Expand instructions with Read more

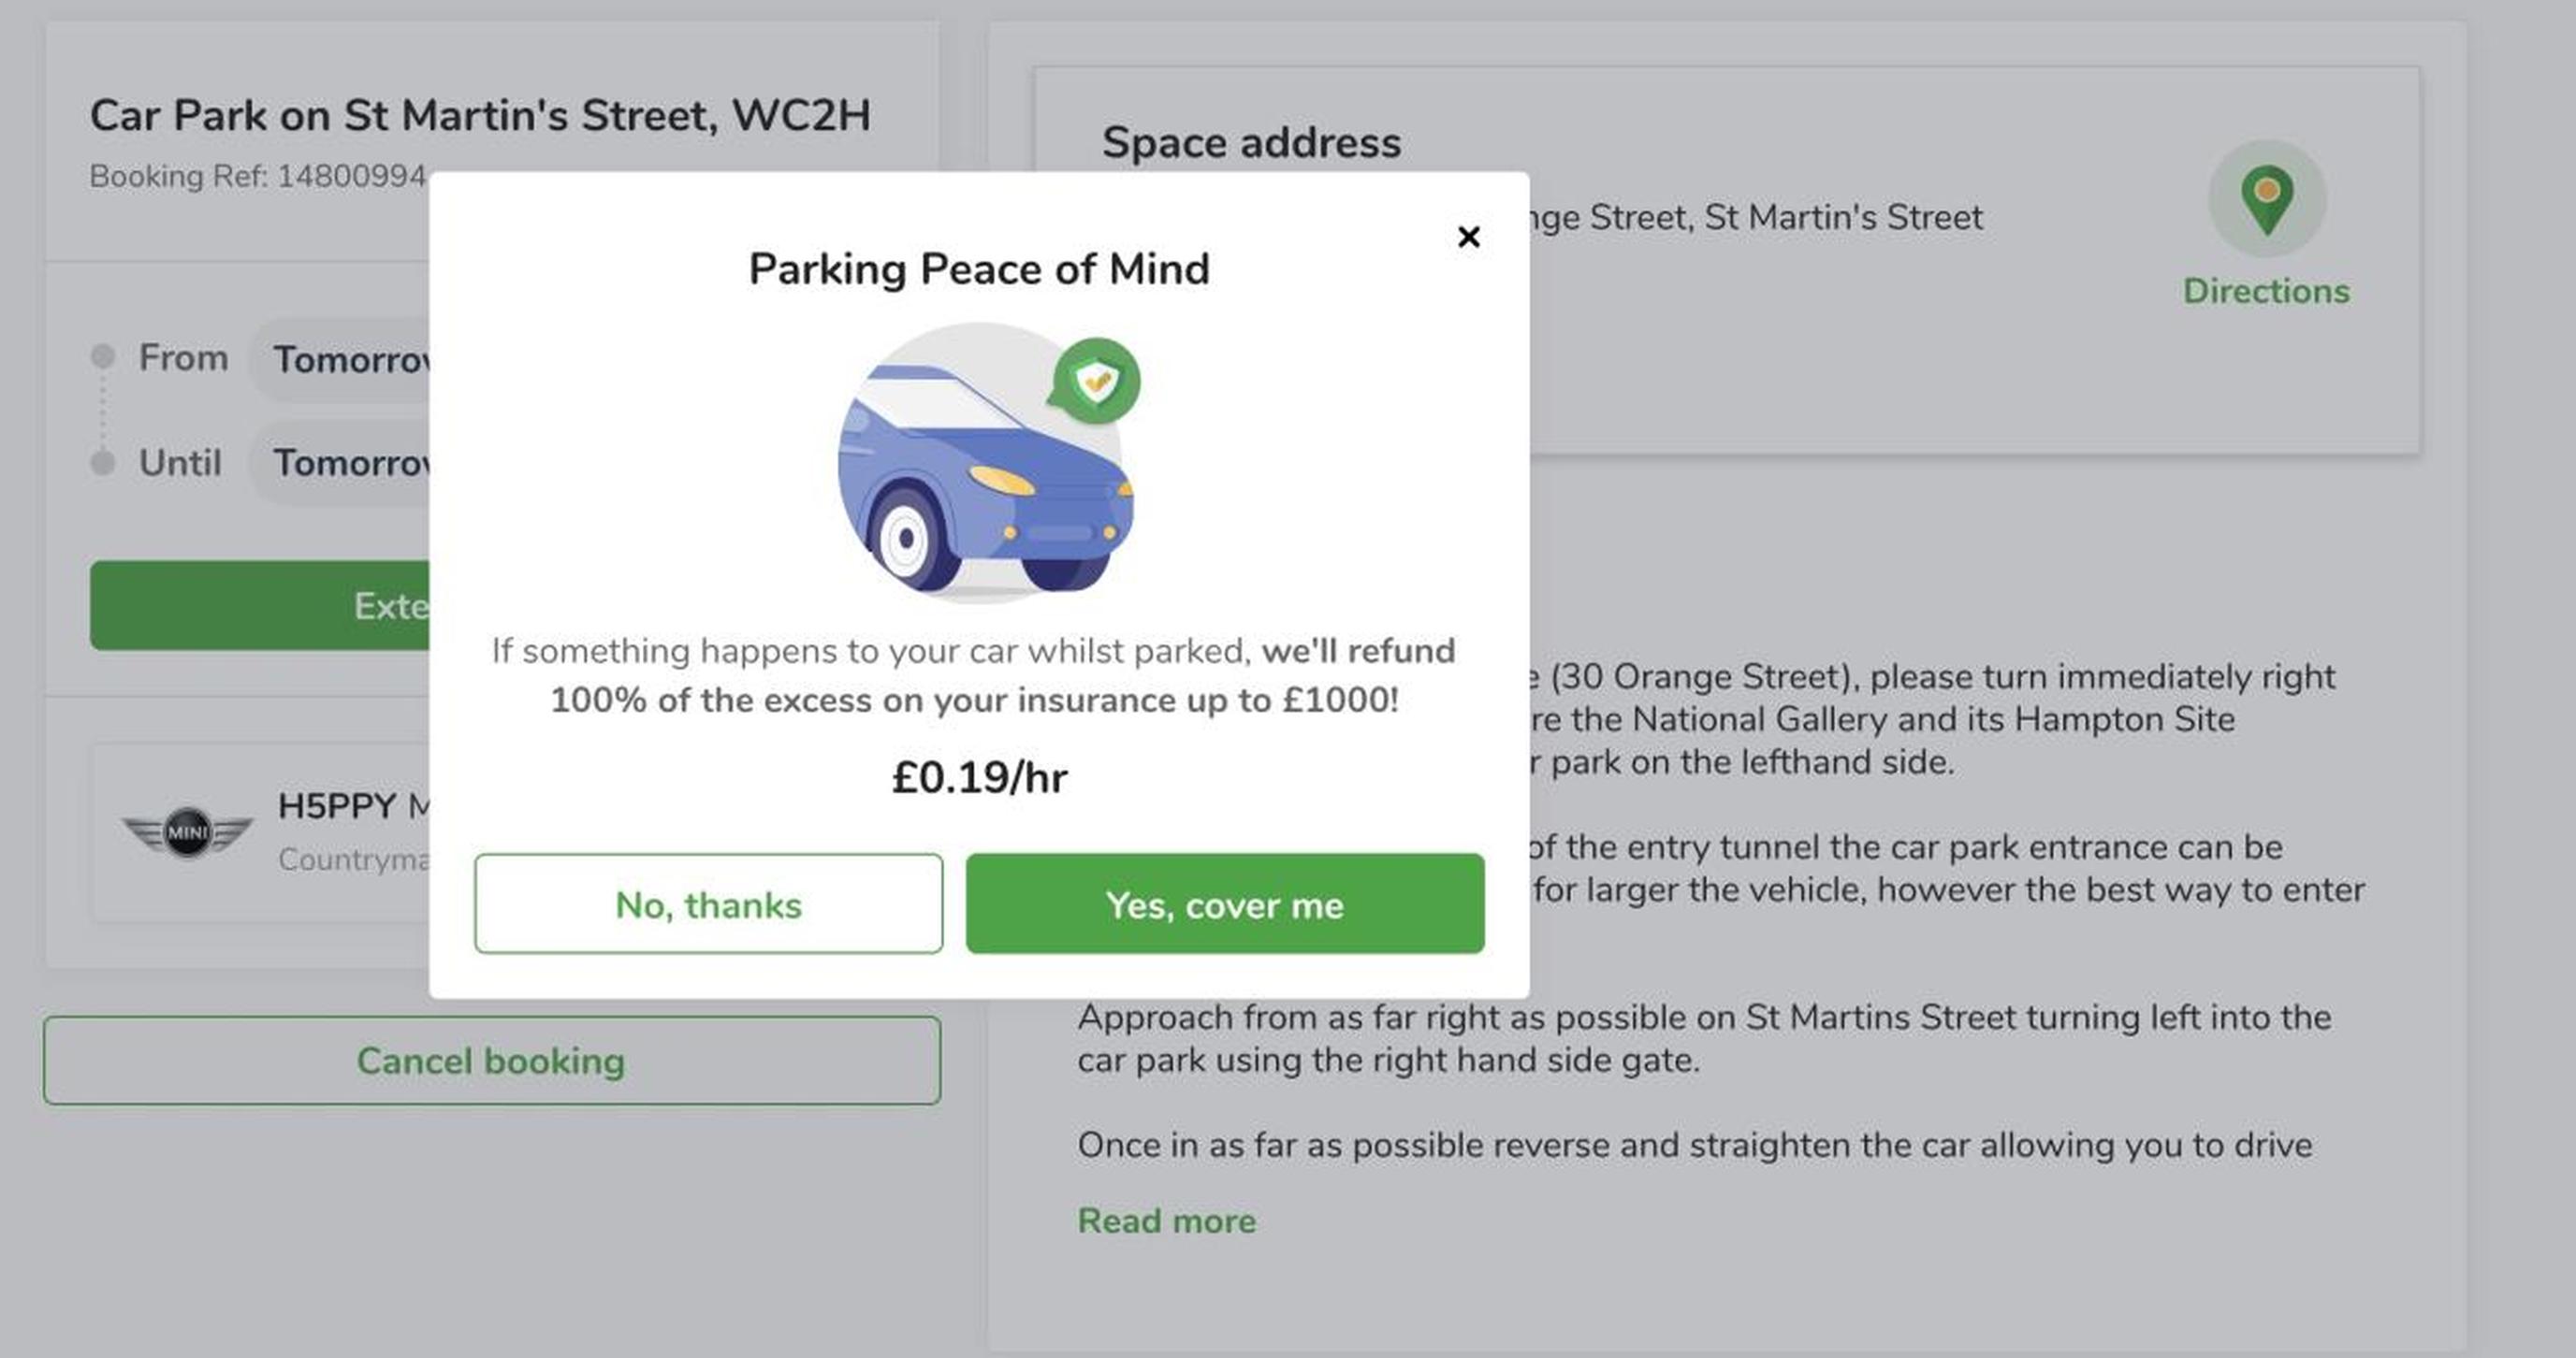coord(1166,1221)
